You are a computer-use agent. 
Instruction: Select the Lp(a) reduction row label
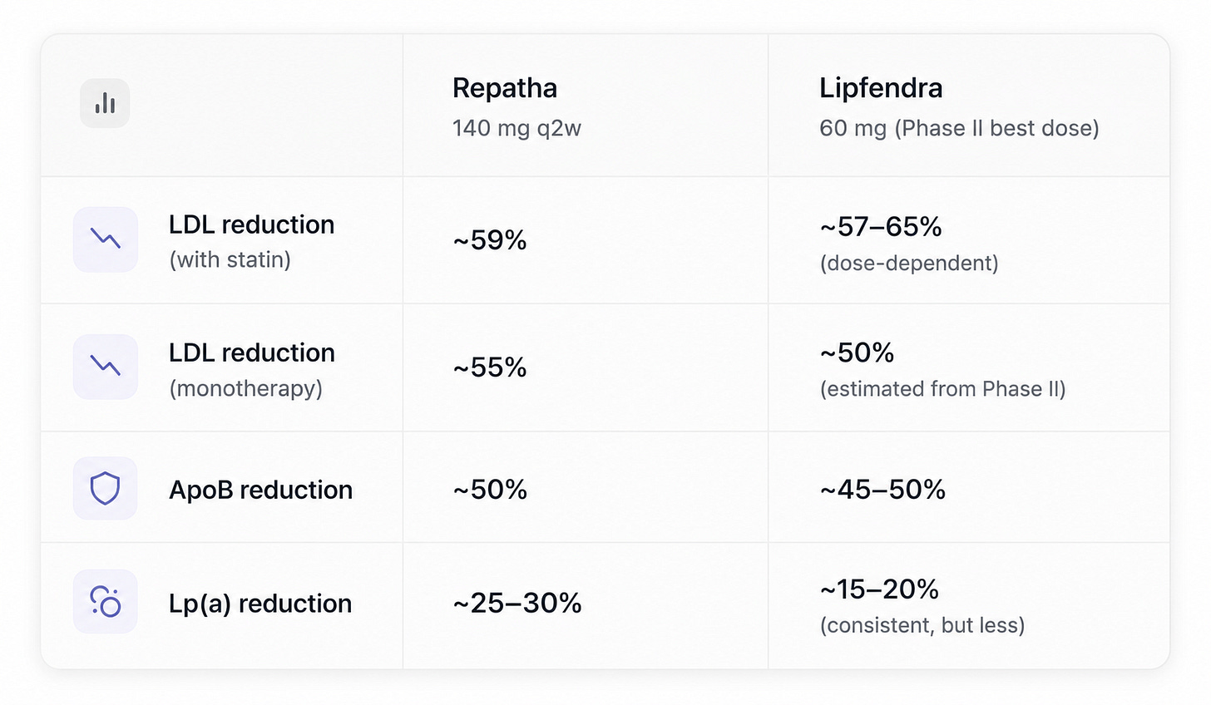[x=260, y=603]
